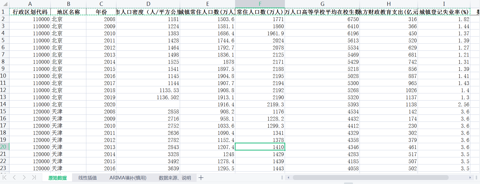Viewport: 480px width, 184px height.
Task: Select cell with value 1026
Action: coord(389,90)
